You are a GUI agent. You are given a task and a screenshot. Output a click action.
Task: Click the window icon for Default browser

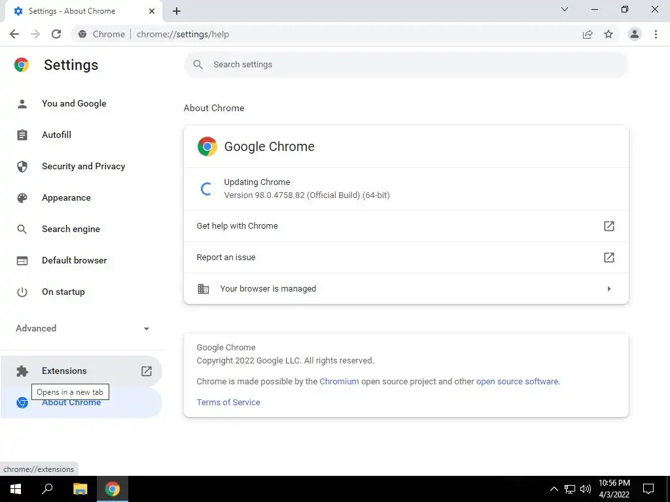22,260
